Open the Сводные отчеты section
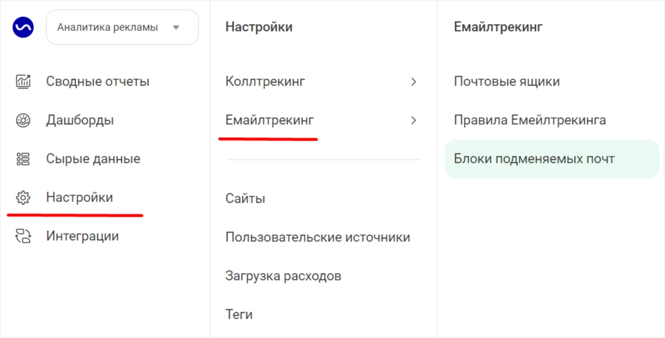The width and height of the screenshot is (665, 338). (x=97, y=81)
